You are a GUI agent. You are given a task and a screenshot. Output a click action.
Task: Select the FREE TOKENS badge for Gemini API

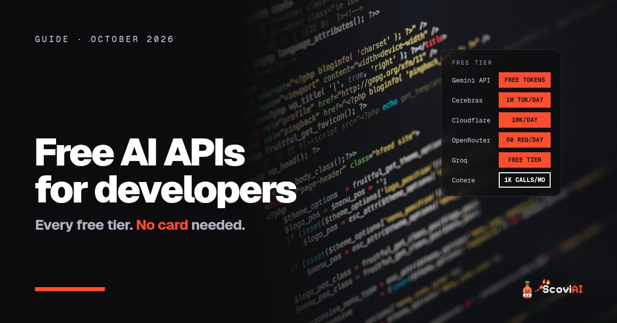tap(524, 80)
